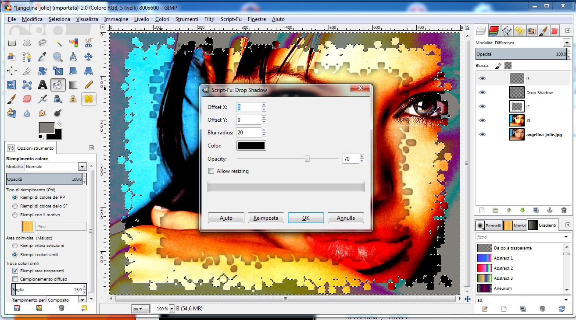This screenshot has height=320, width=576.
Task: Select the Bucket Fill tool
Action: (57, 84)
